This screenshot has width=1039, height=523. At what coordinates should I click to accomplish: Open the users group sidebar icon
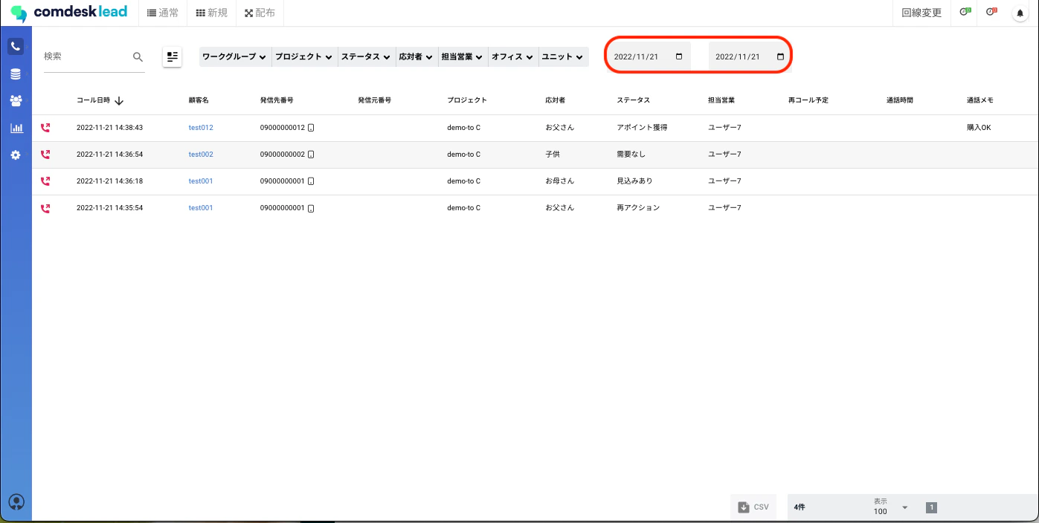[16, 101]
